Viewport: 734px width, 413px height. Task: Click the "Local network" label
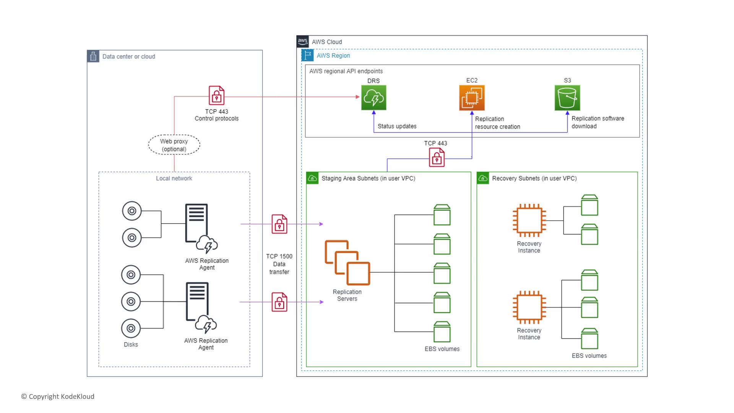pos(174,179)
